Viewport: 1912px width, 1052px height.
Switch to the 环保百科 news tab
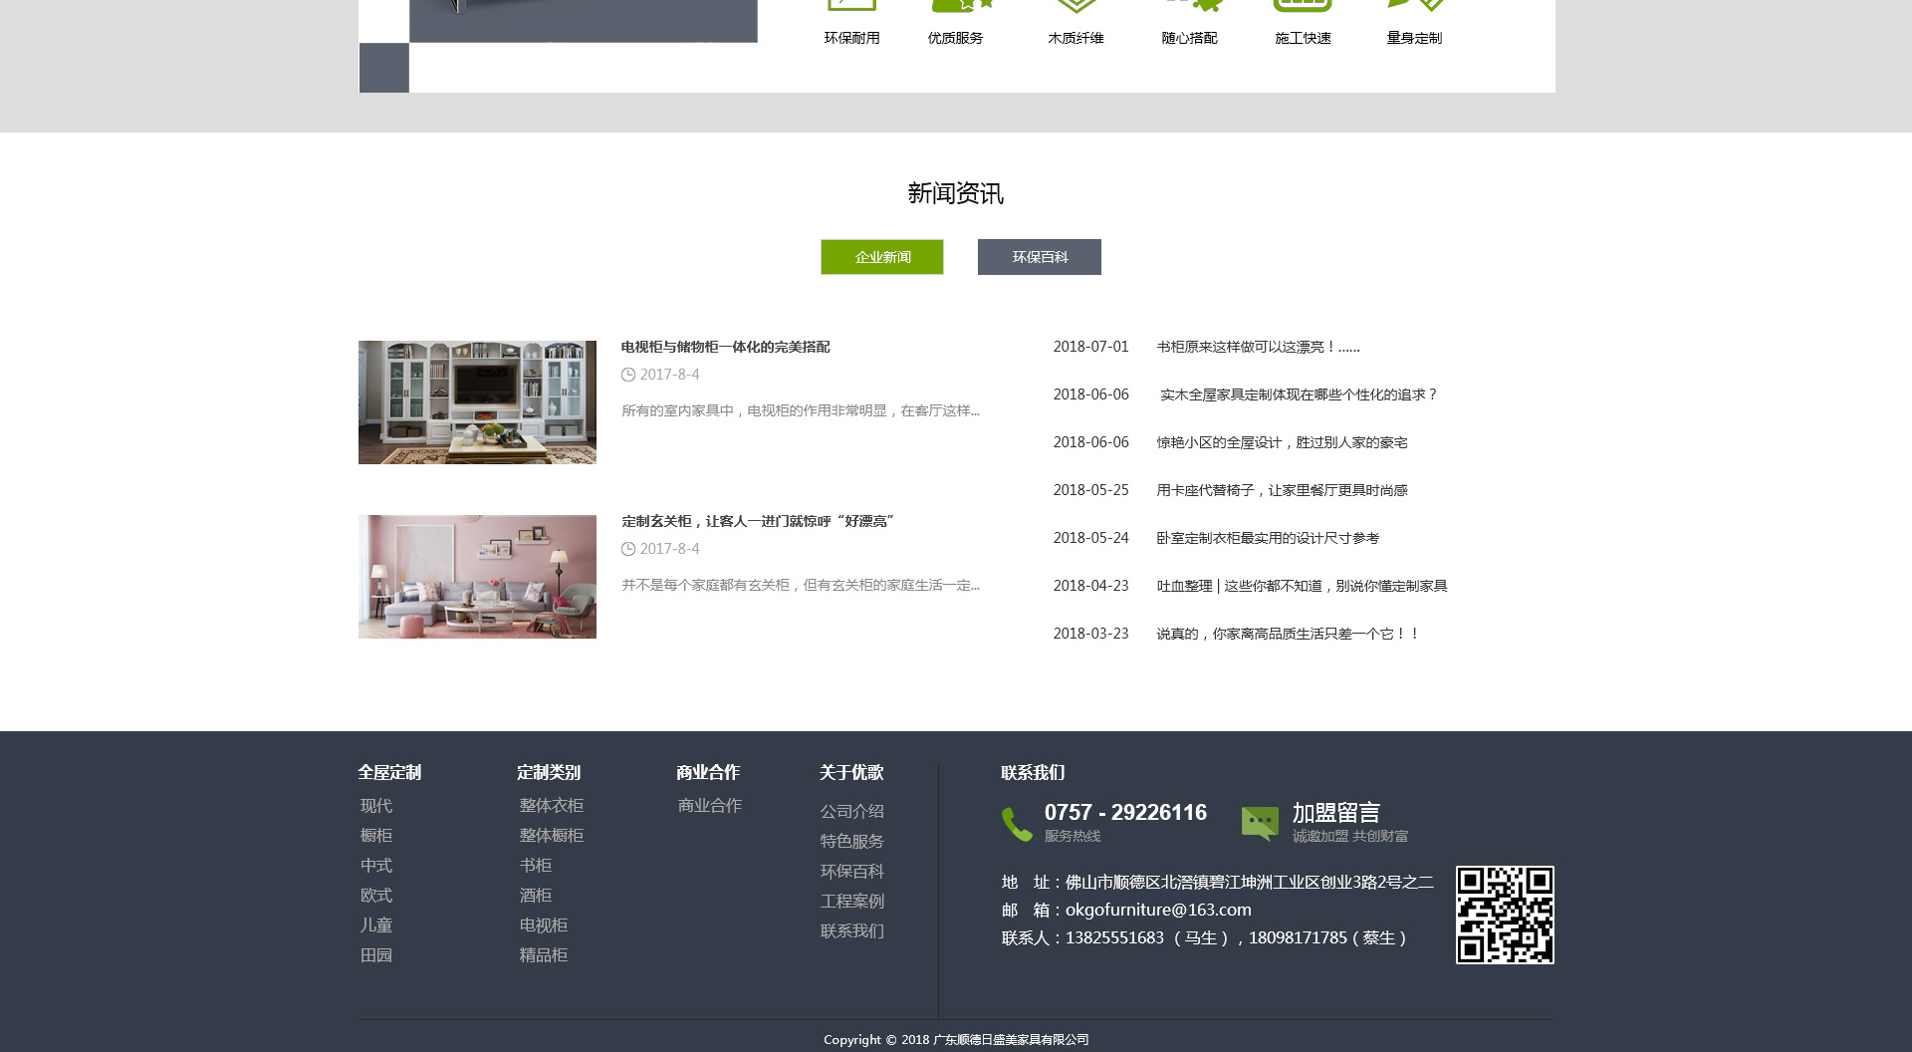[x=1039, y=257]
